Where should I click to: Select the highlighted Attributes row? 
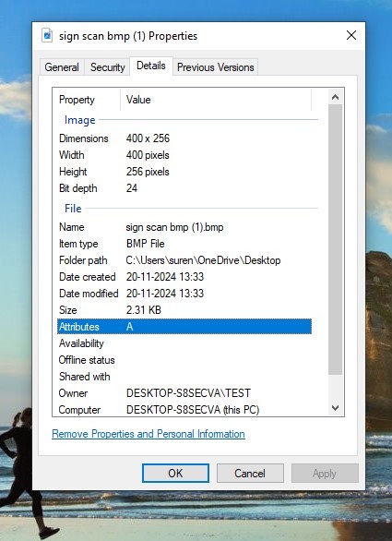point(184,327)
